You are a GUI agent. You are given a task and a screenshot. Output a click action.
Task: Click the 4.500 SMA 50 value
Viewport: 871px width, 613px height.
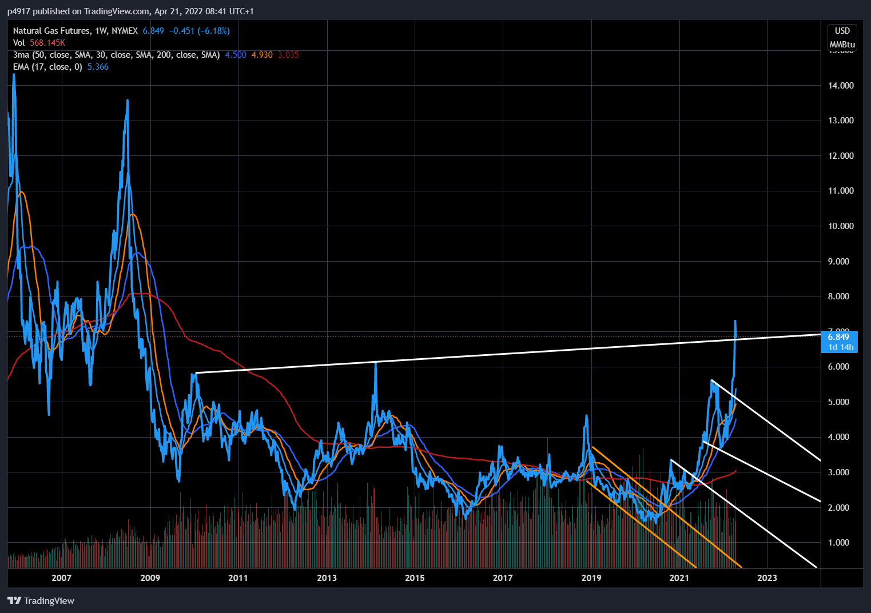pos(236,55)
